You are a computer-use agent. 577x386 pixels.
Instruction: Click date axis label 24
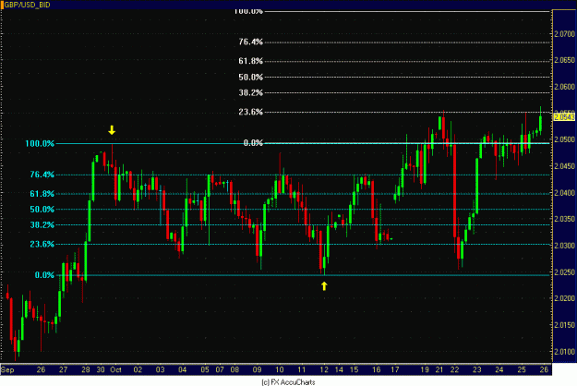click(x=499, y=369)
